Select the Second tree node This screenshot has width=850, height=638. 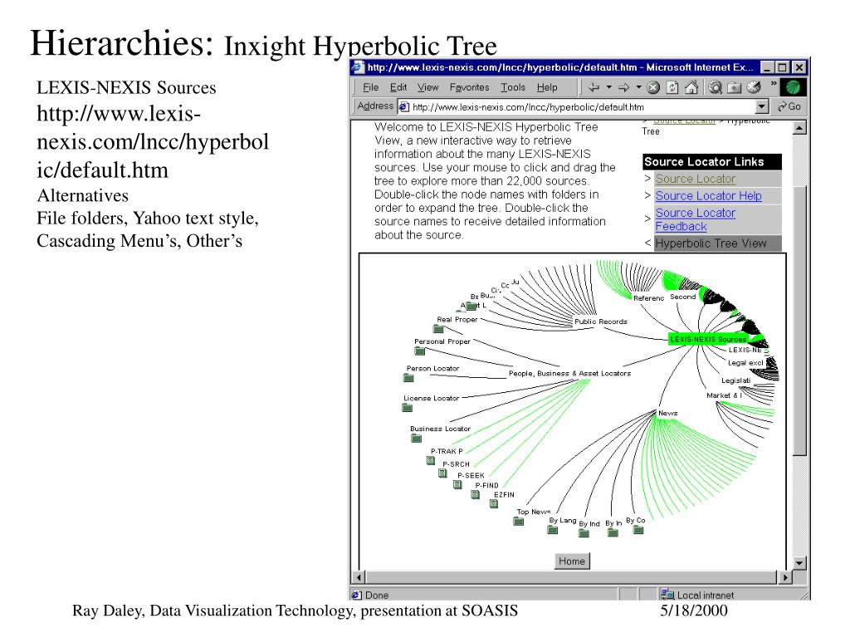point(682,297)
